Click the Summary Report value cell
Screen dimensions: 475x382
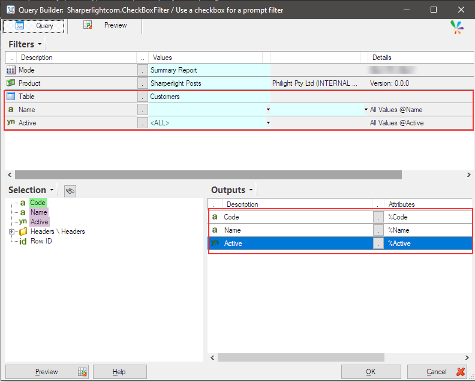(x=209, y=70)
